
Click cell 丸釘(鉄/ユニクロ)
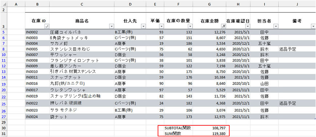82,83
